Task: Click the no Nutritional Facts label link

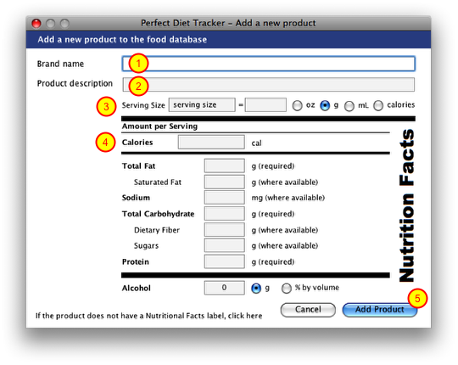Action: 149,316
